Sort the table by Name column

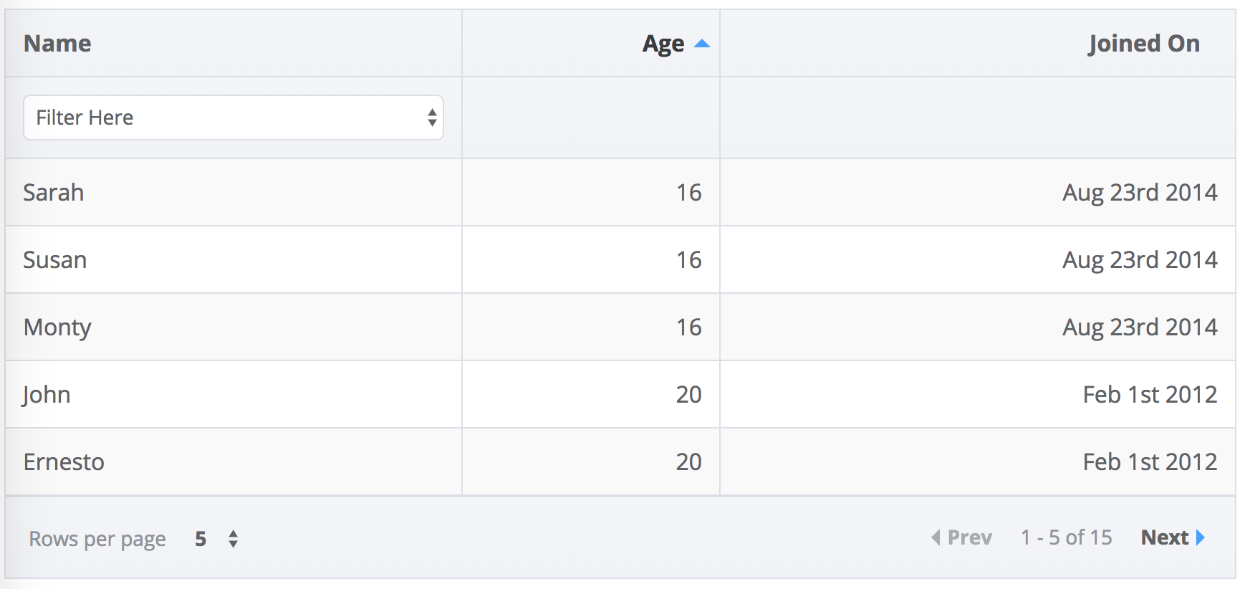[x=57, y=44]
